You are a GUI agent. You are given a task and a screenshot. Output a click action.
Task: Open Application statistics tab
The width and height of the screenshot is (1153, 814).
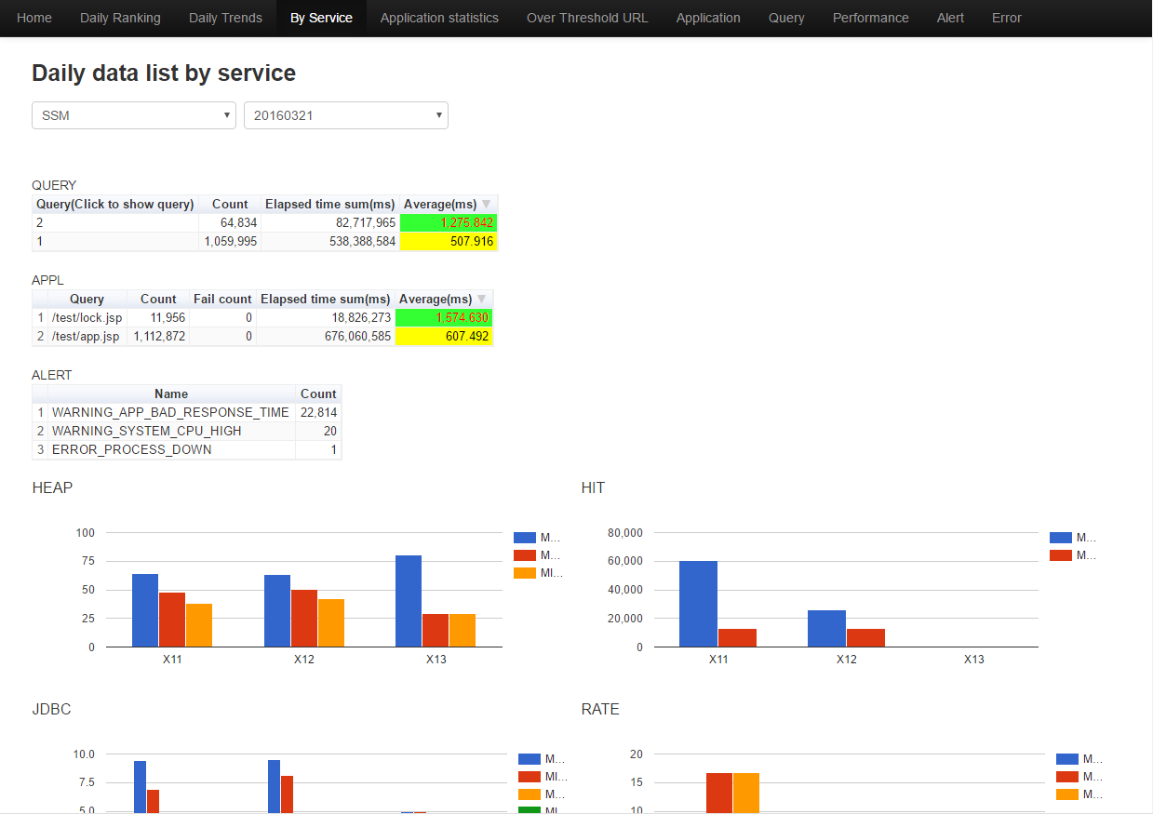tap(439, 18)
